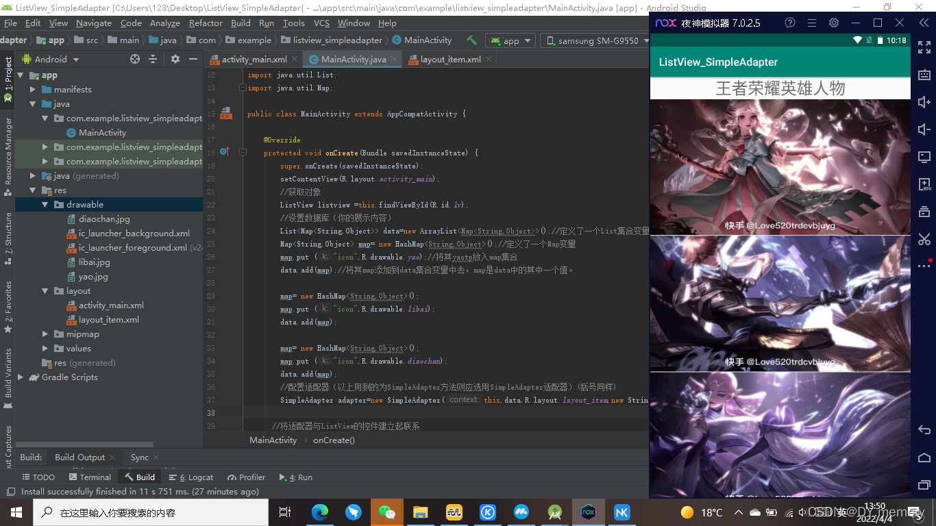Open Nox keyboard mapping icon

pos(924,75)
